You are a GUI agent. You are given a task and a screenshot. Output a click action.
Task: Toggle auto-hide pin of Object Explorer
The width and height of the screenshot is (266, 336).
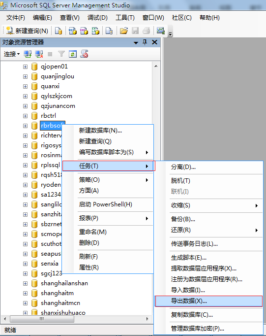tap(145, 42)
